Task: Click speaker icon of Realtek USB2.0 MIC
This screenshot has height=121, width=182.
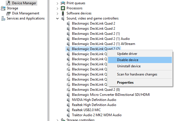Action: 68,110
